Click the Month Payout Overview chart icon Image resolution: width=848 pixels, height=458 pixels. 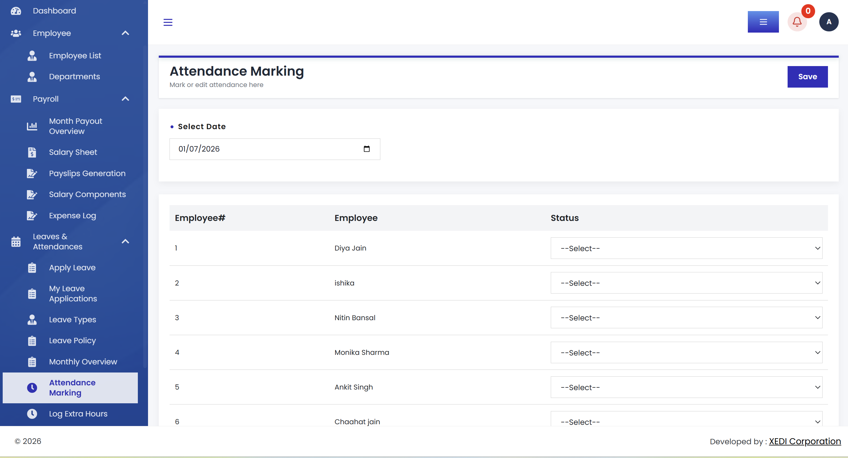pos(32,126)
